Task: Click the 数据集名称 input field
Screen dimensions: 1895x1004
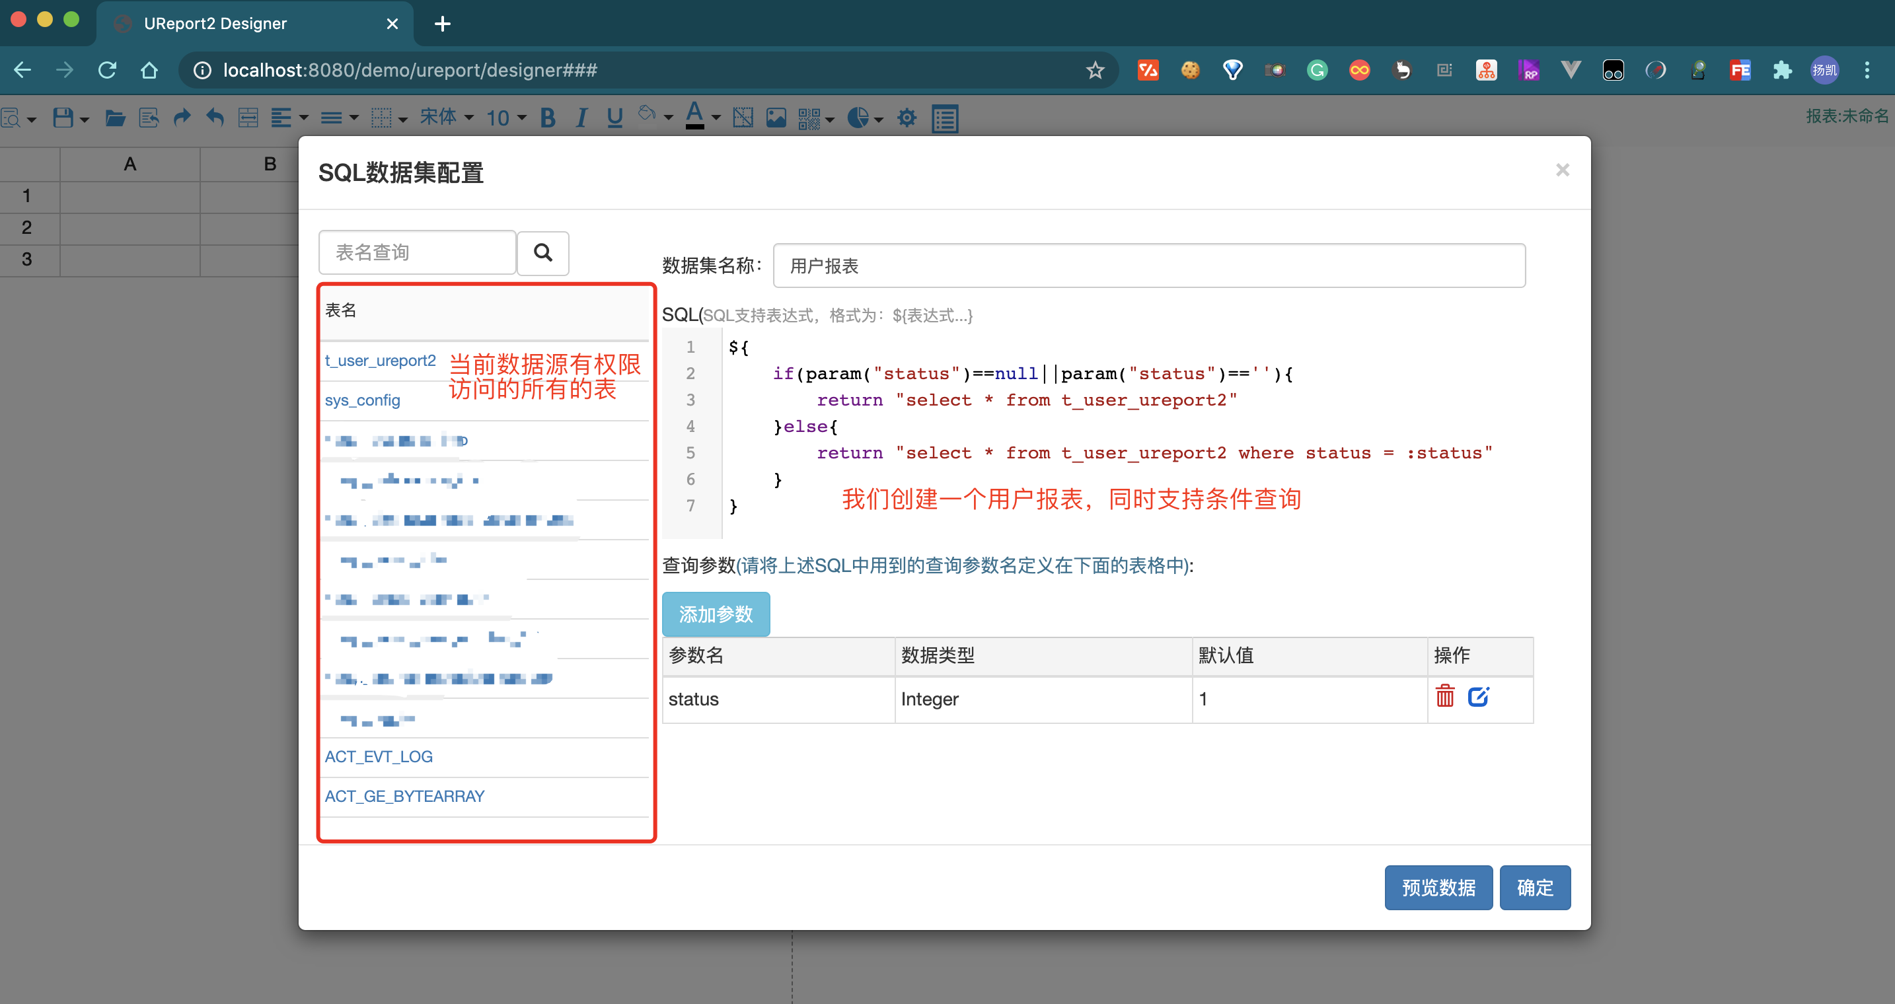Action: click(x=1149, y=266)
